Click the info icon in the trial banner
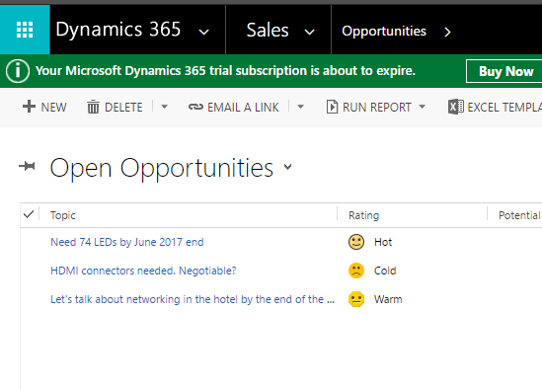This screenshot has width=542, height=389. (x=18, y=71)
